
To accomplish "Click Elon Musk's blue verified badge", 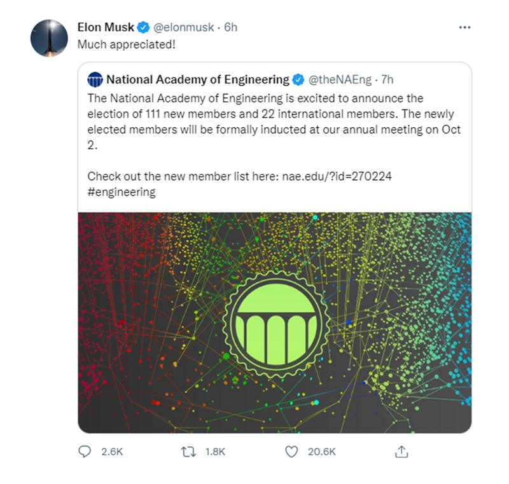I will coord(144,27).
